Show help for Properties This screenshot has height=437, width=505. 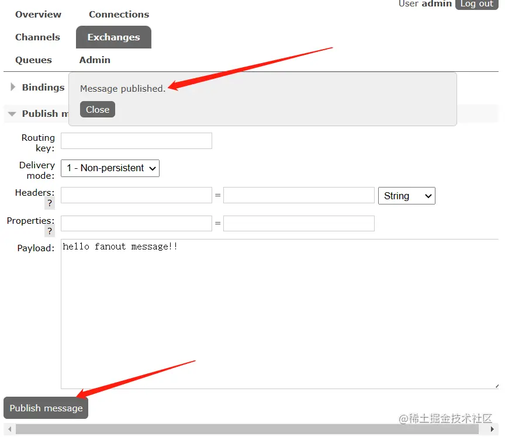pos(50,231)
